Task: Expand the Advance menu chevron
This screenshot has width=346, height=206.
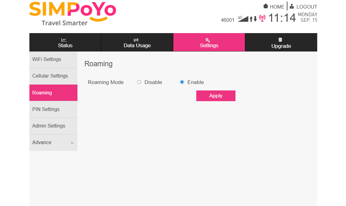Action: 72,143
